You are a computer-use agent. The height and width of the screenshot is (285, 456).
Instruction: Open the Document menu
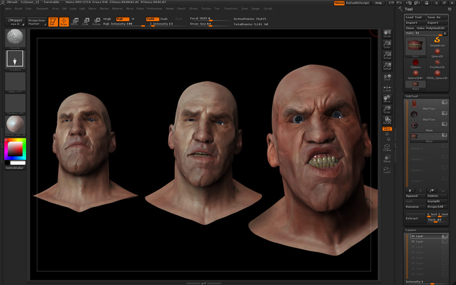[x=42, y=9]
